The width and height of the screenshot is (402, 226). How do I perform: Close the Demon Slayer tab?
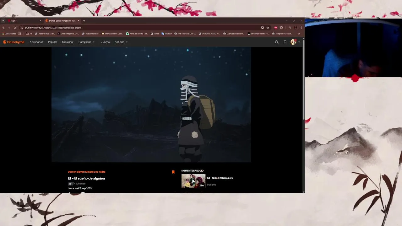click(x=79, y=21)
